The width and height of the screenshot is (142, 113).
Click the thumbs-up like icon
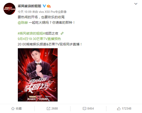coord(119,109)
